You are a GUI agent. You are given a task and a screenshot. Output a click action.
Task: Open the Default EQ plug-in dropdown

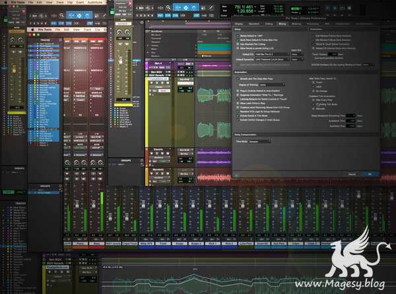click(272, 54)
